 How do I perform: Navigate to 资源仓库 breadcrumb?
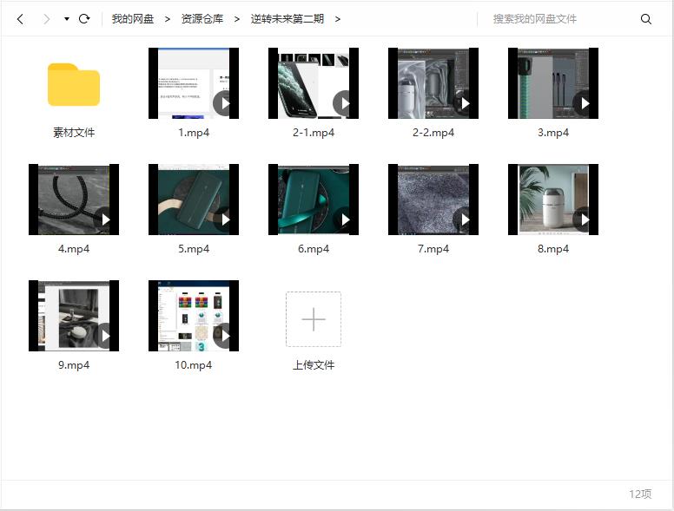(202, 19)
